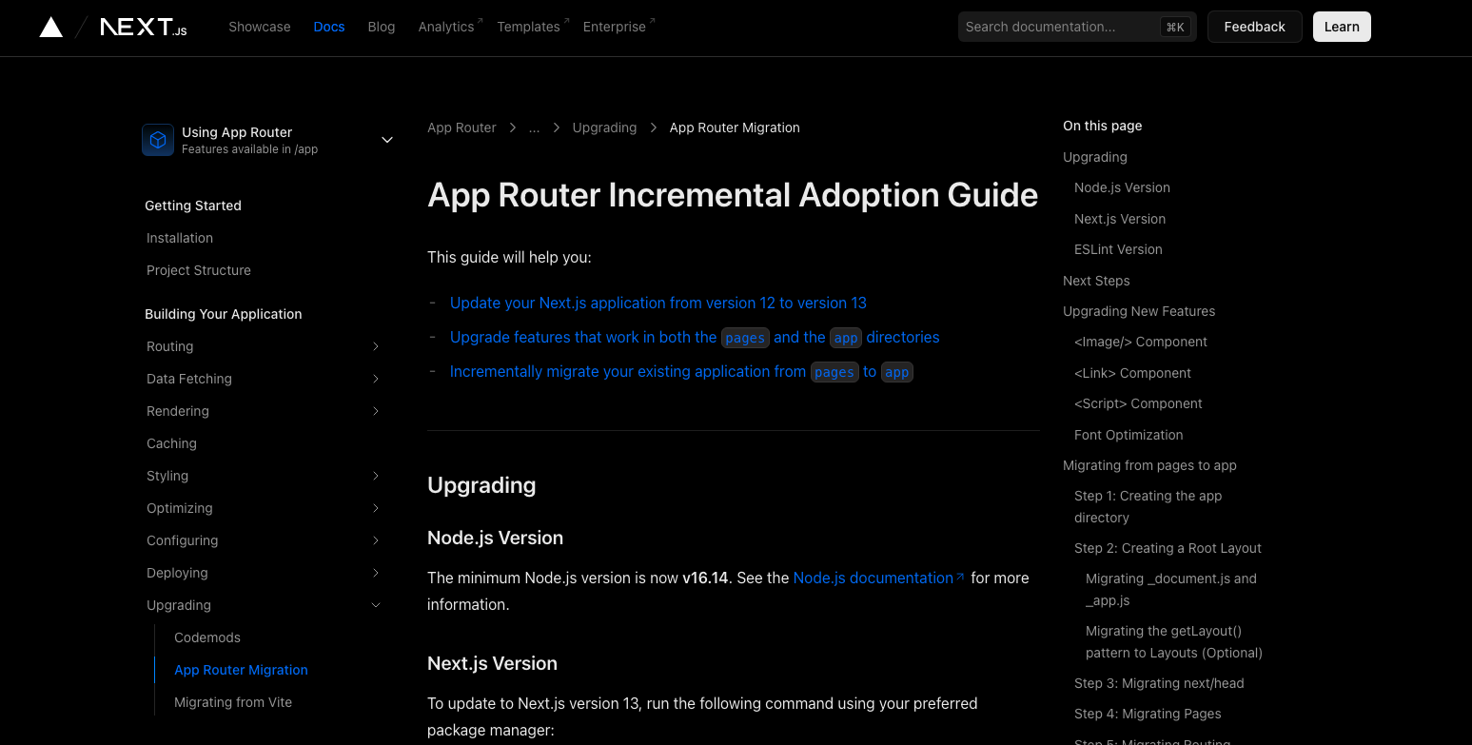Open Project Structure in the sidebar
This screenshot has height=745, width=1472.
199,270
